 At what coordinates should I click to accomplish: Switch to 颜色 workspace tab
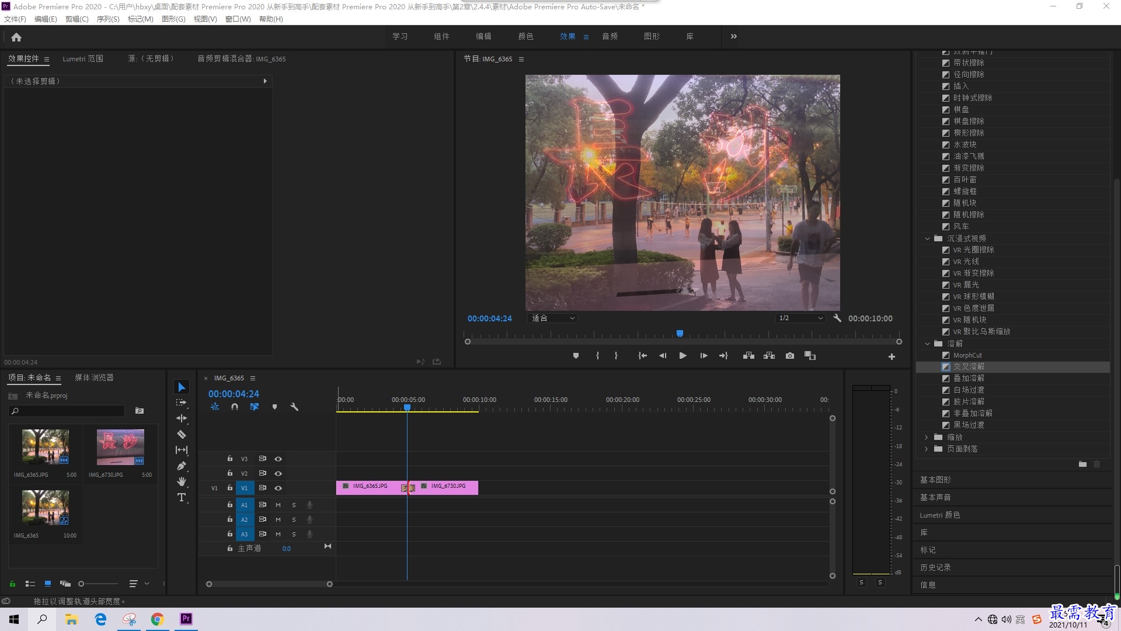point(525,36)
